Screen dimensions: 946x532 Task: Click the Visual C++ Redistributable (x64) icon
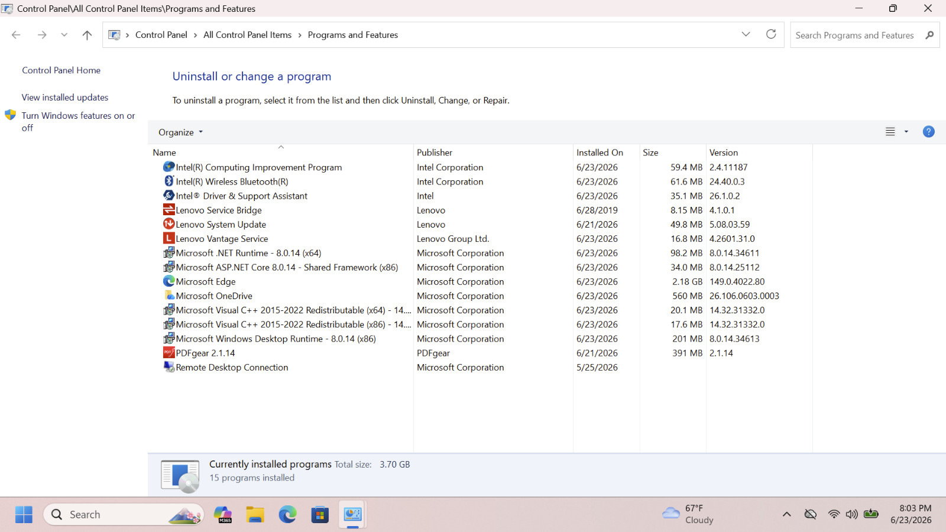169,310
